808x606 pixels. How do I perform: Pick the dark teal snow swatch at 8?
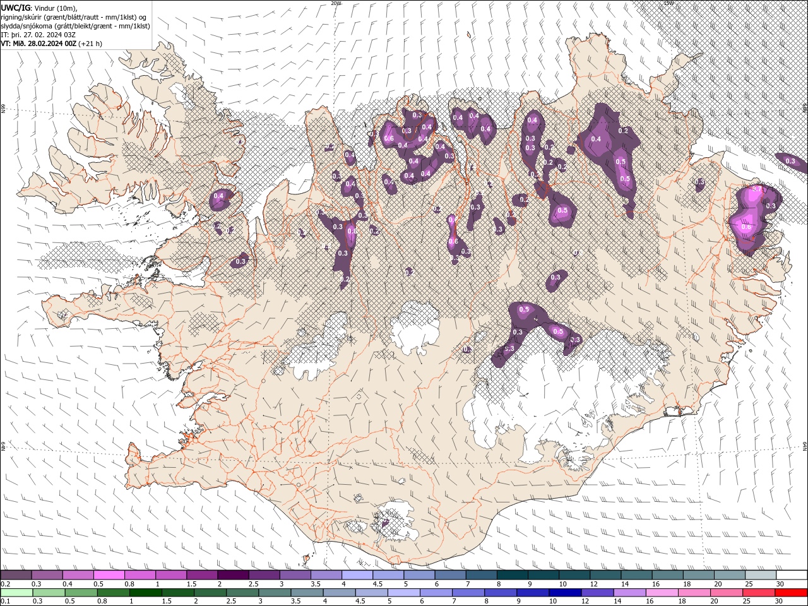[x=512, y=574]
